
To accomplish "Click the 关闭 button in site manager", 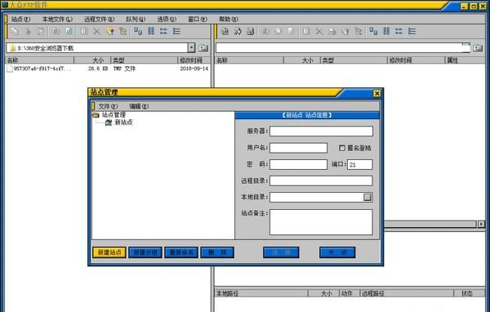I will (337, 252).
